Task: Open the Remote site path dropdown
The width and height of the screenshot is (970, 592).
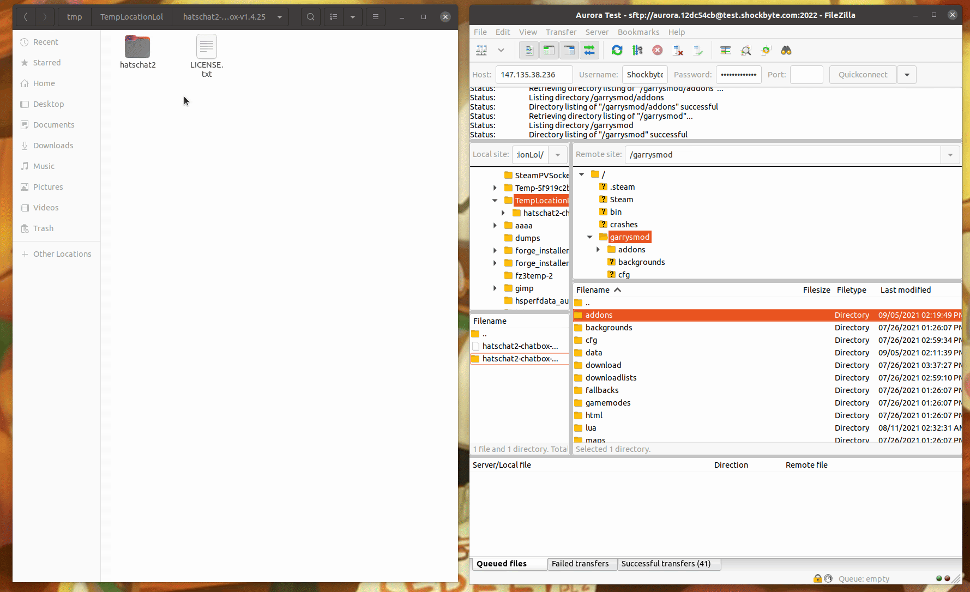Action: (x=950, y=155)
